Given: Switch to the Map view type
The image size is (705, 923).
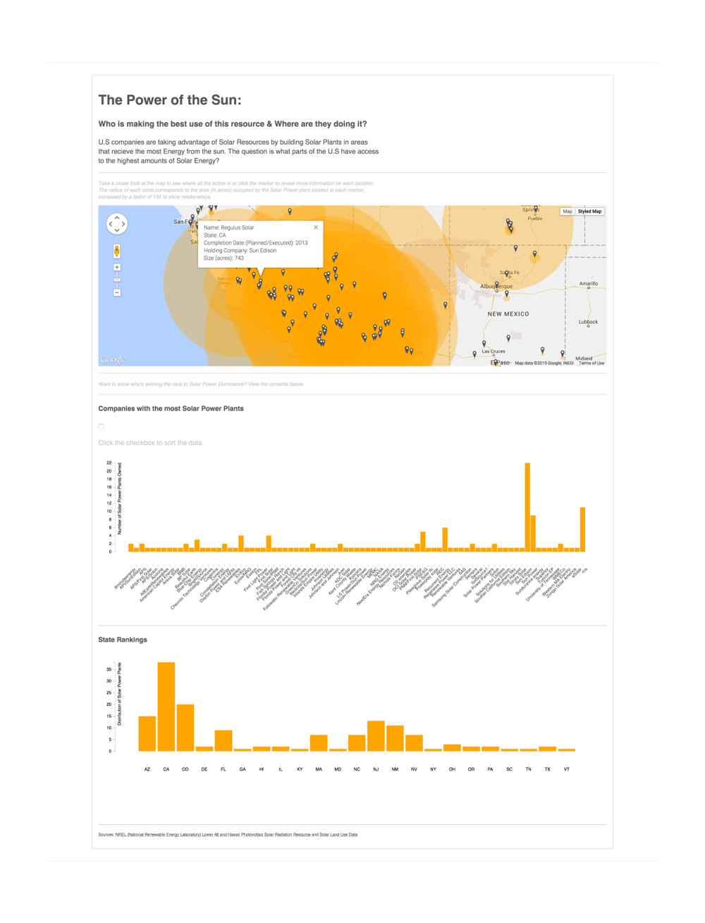Looking at the screenshot, I should click(x=568, y=211).
